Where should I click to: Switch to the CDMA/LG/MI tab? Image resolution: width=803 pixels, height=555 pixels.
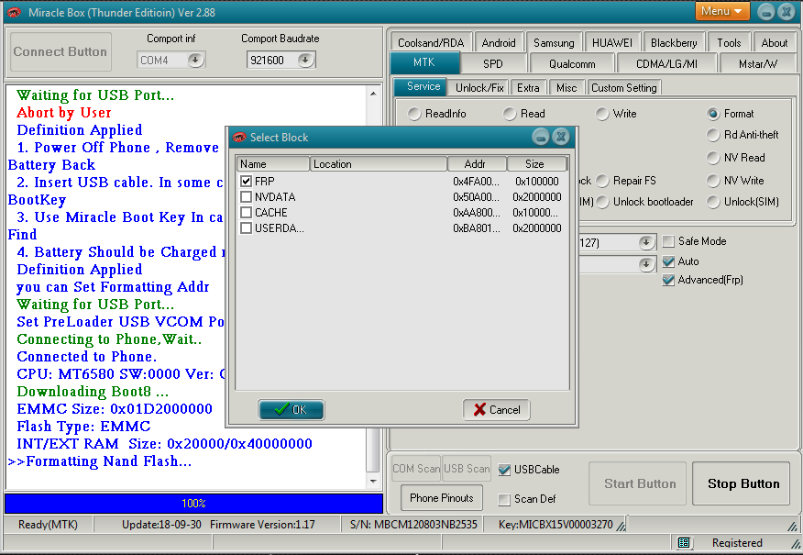click(x=666, y=64)
